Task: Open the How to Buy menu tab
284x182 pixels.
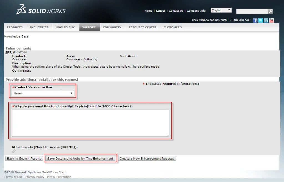Action: pyautogui.click(x=65, y=27)
